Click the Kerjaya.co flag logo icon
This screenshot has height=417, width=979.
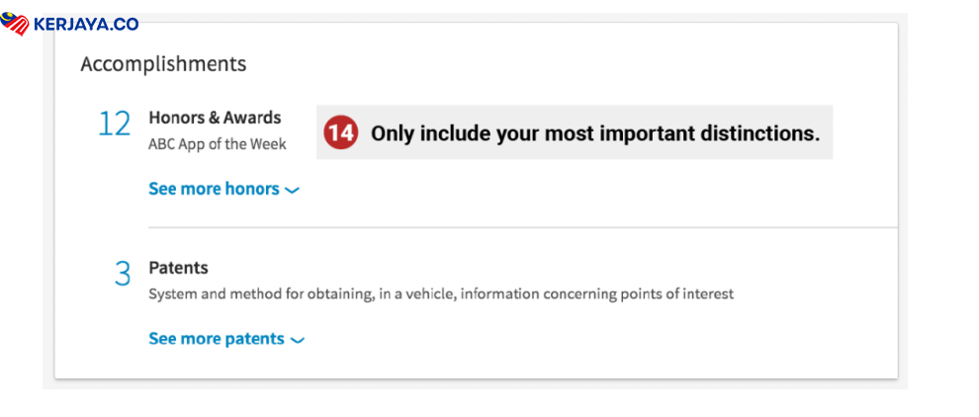point(16,24)
